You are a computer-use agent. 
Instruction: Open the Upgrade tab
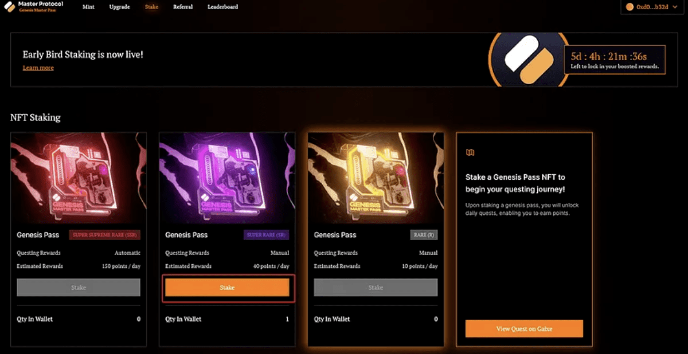click(119, 7)
